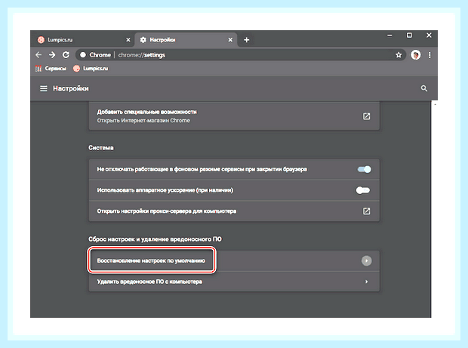
Task: Click the Система section heading
Action: click(101, 148)
